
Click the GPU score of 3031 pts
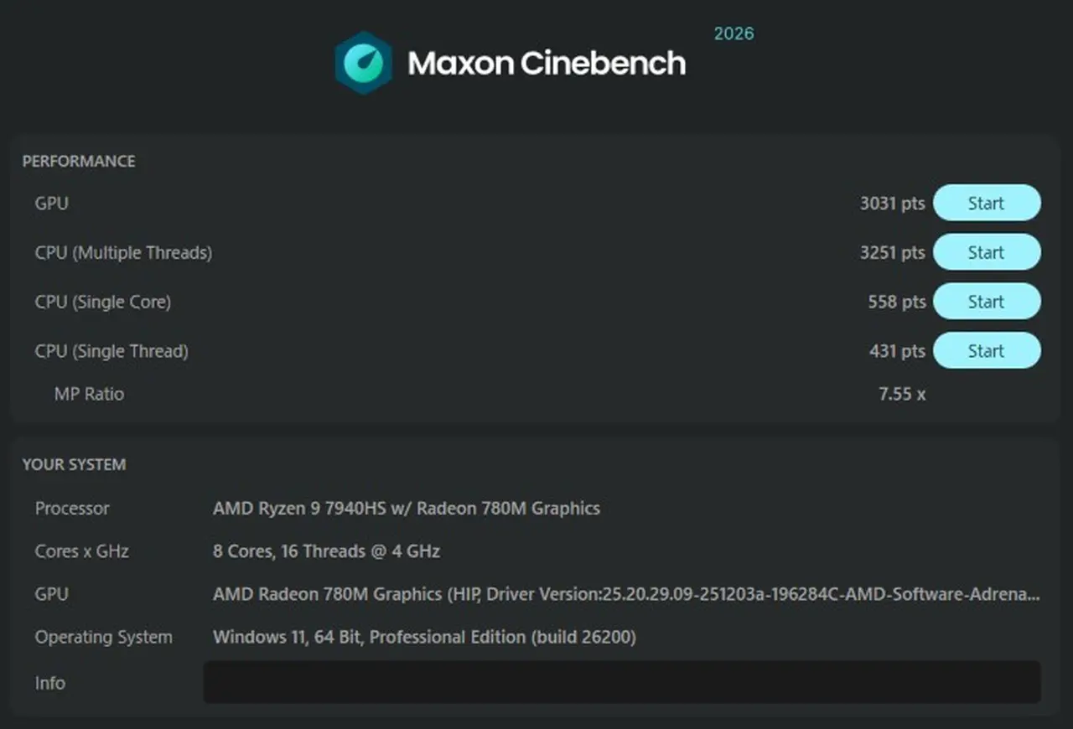894,203
